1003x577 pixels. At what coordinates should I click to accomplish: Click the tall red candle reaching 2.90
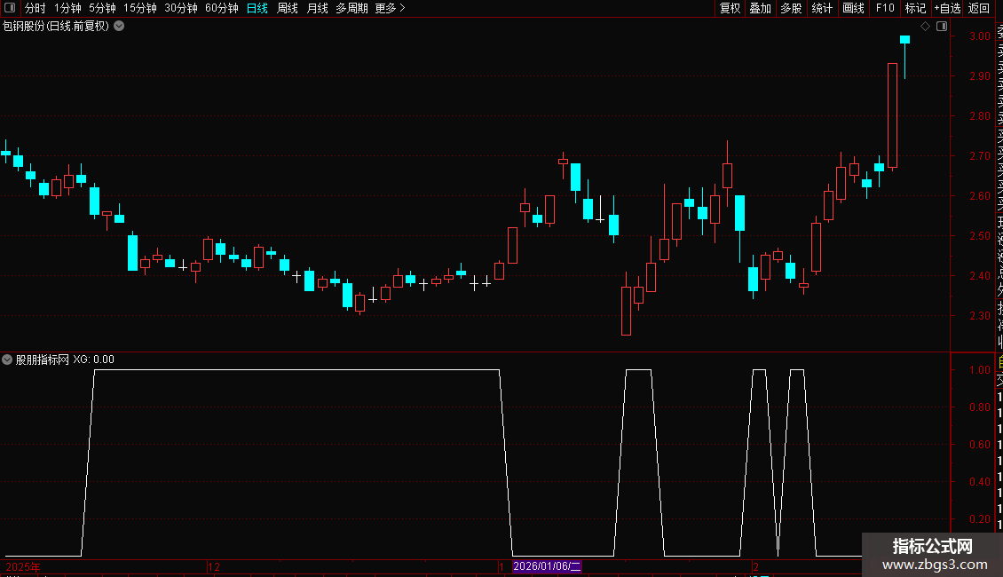(x=892, y=115)
